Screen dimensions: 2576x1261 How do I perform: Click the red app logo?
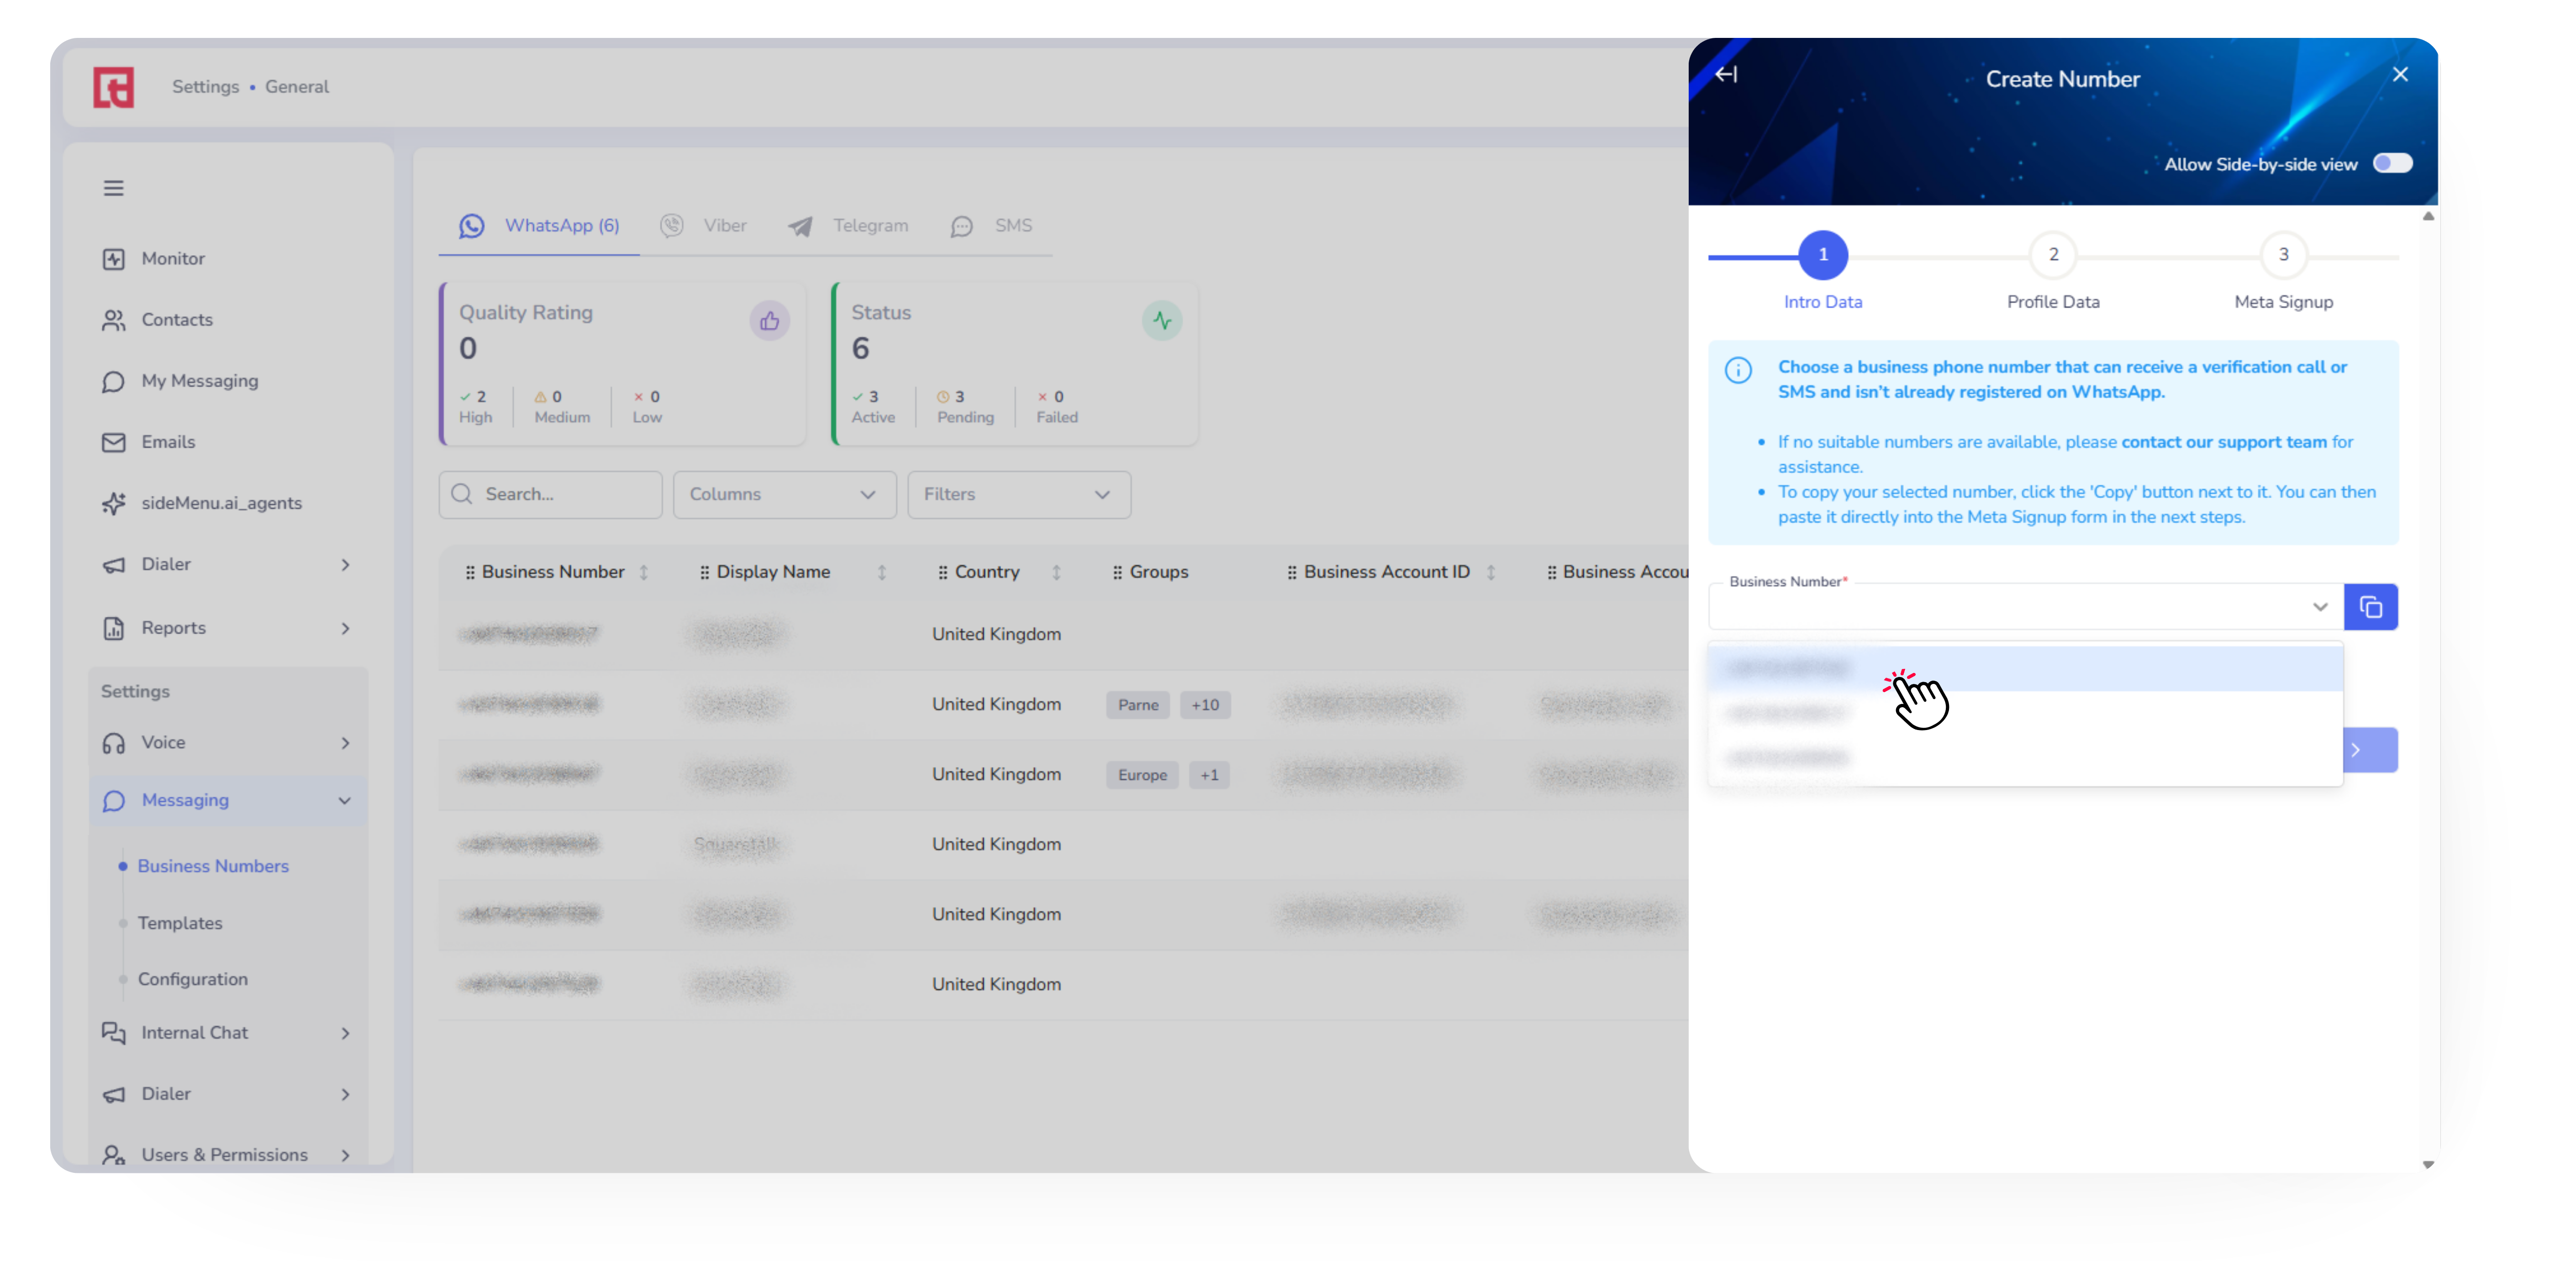tap(114, 87)
